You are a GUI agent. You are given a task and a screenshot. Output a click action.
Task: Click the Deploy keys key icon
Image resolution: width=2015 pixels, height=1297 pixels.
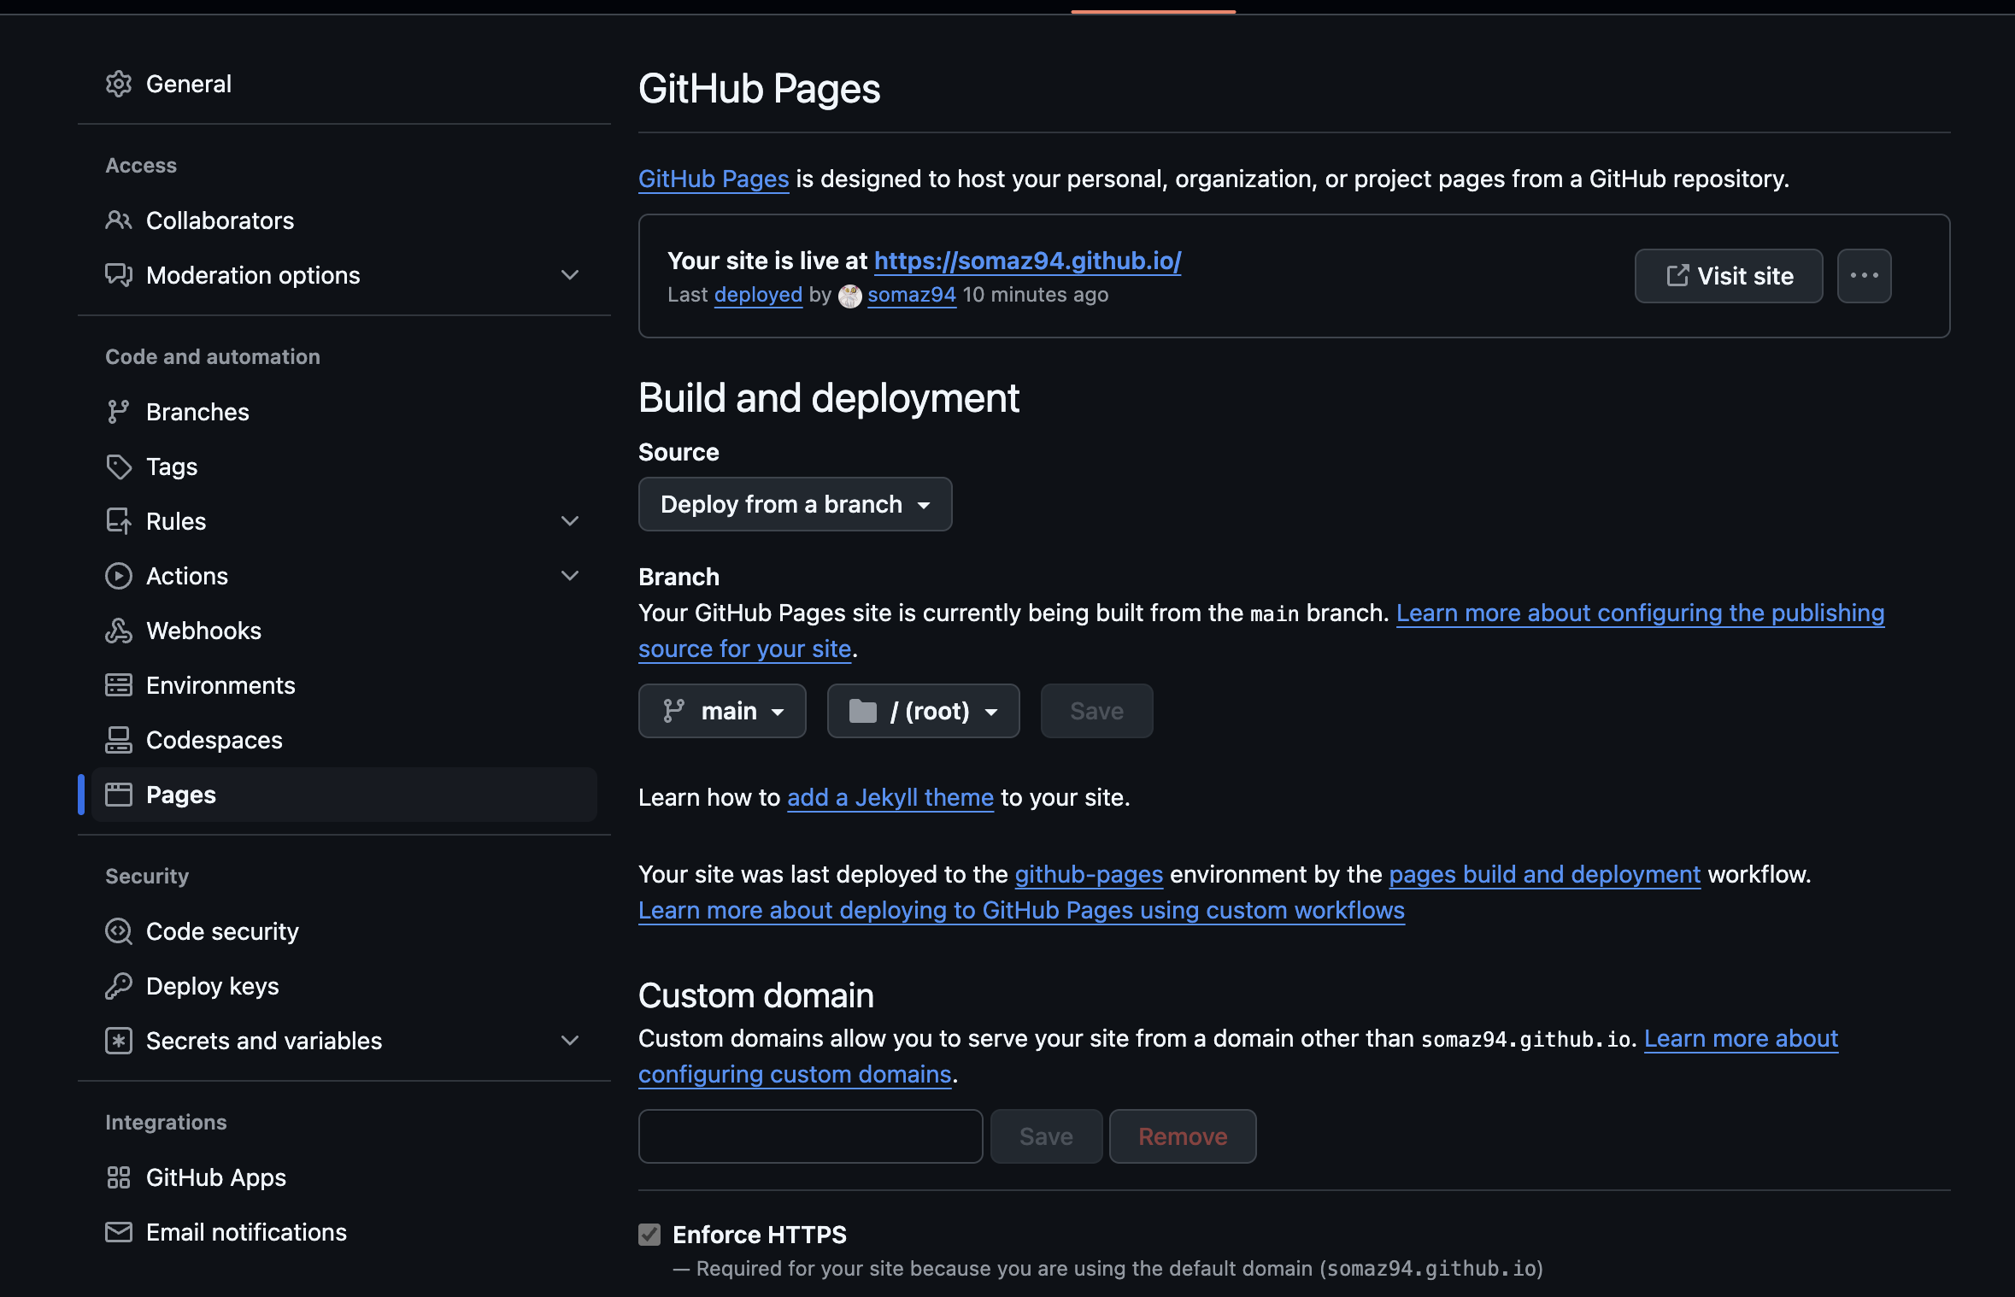click(119, 986)
